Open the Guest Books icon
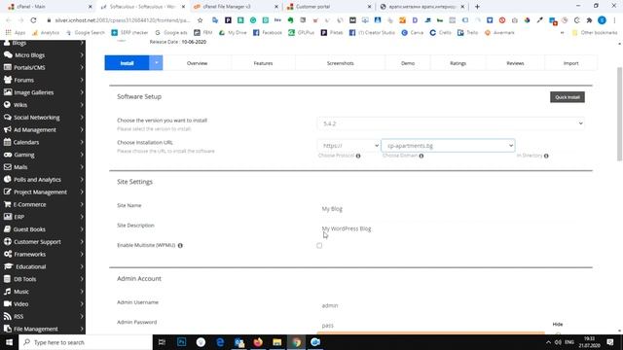623x350 pixels. pos(7,229)
